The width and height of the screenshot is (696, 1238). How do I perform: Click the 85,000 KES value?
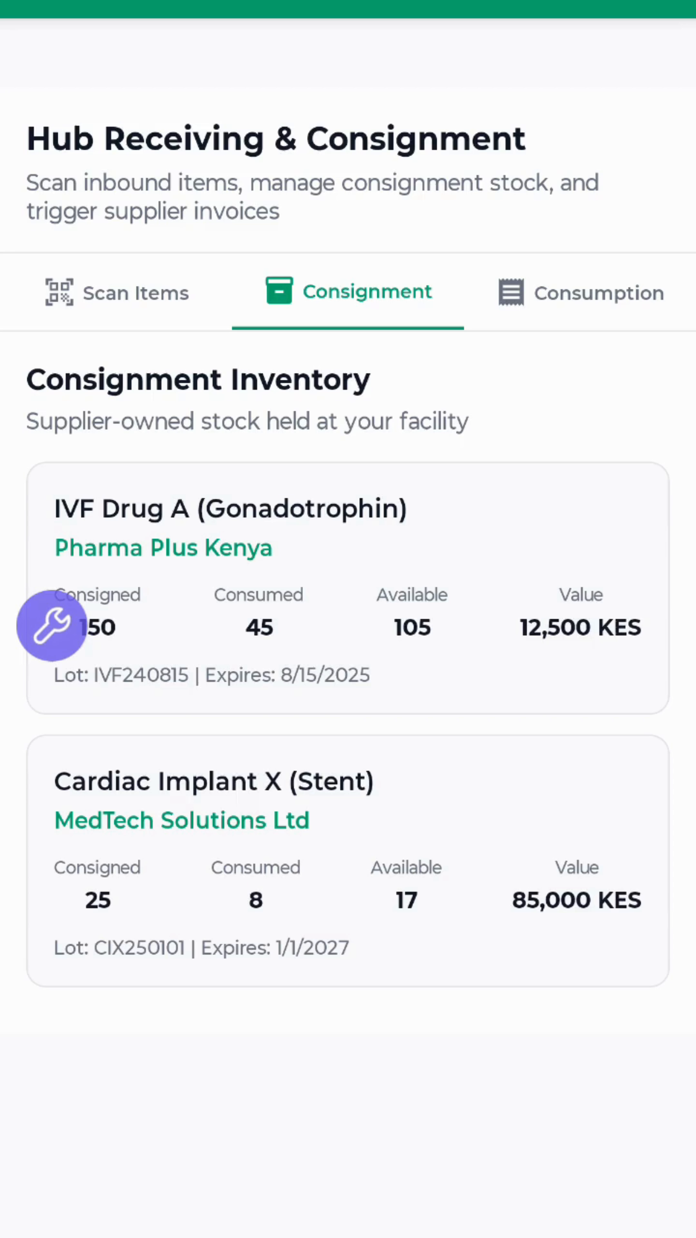pos(576,900)
